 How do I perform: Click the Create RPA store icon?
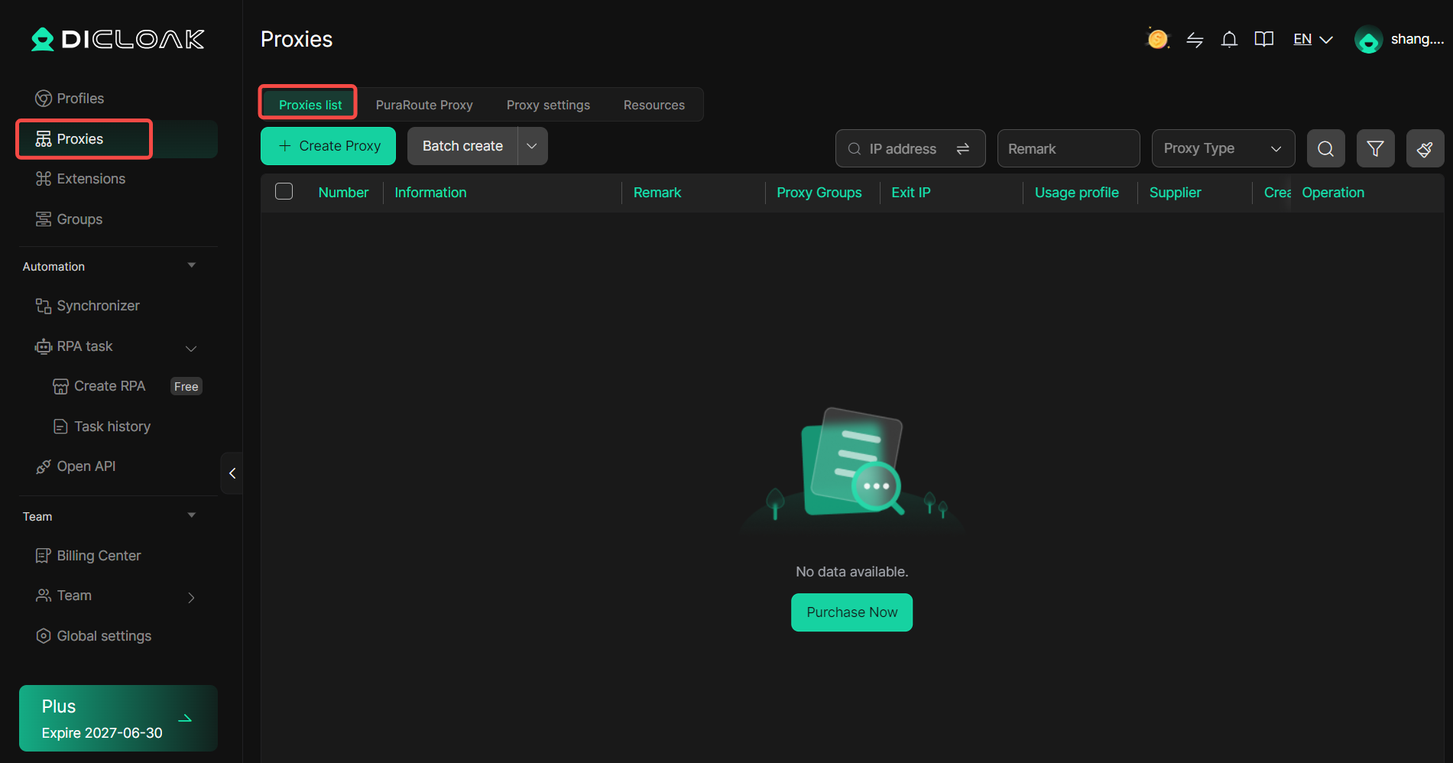(60, 386)
